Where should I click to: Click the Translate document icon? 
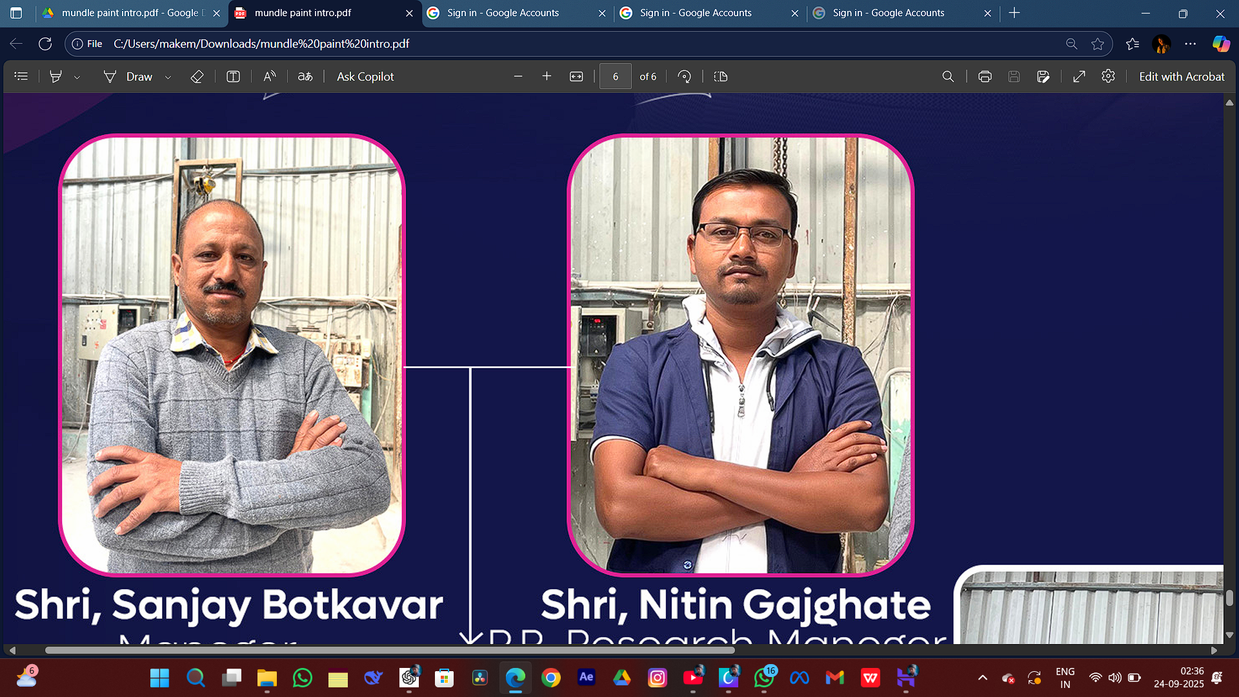point(305,76)
